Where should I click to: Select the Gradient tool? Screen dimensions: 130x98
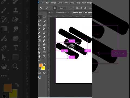[39, 41]
